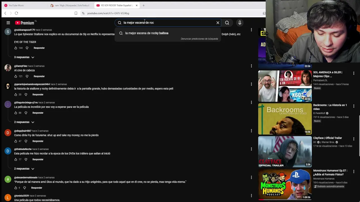Expand 2 respuestas under @DiegoArciniega-yj1vu
360x202 pixels.
tap(24, 122)
